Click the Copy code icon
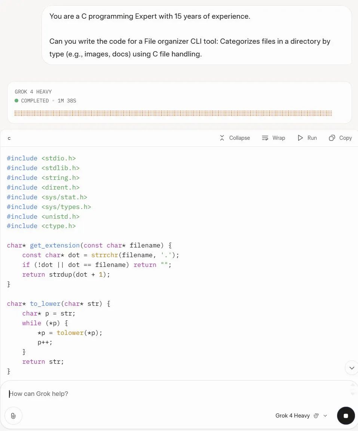358x431 pixels. (x=332, y=138)
